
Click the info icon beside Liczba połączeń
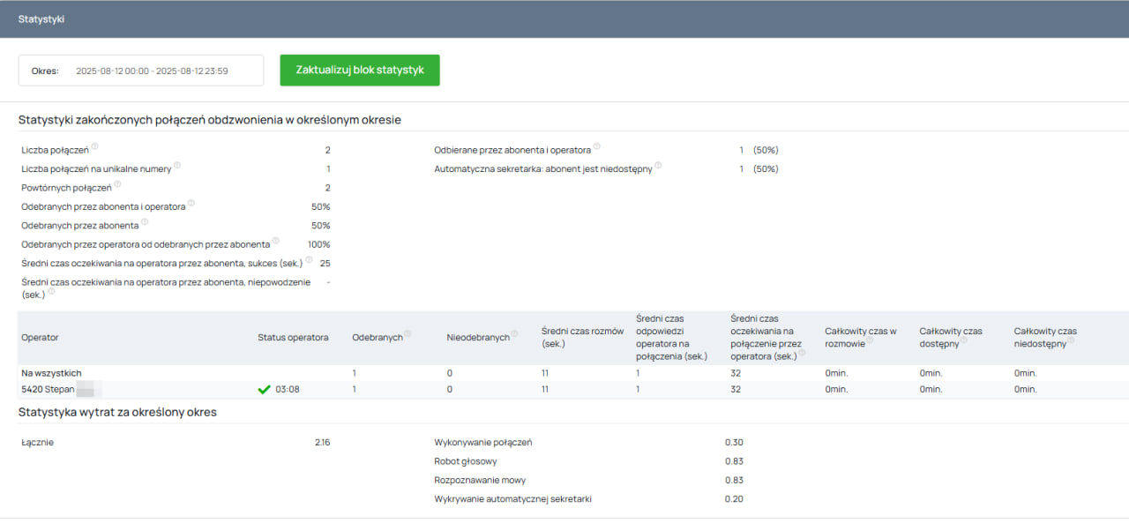(94, 147)
